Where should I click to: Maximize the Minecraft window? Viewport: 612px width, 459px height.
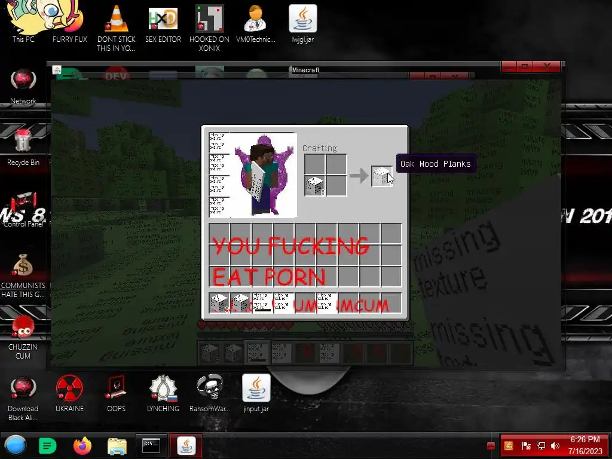coord(525,66)
